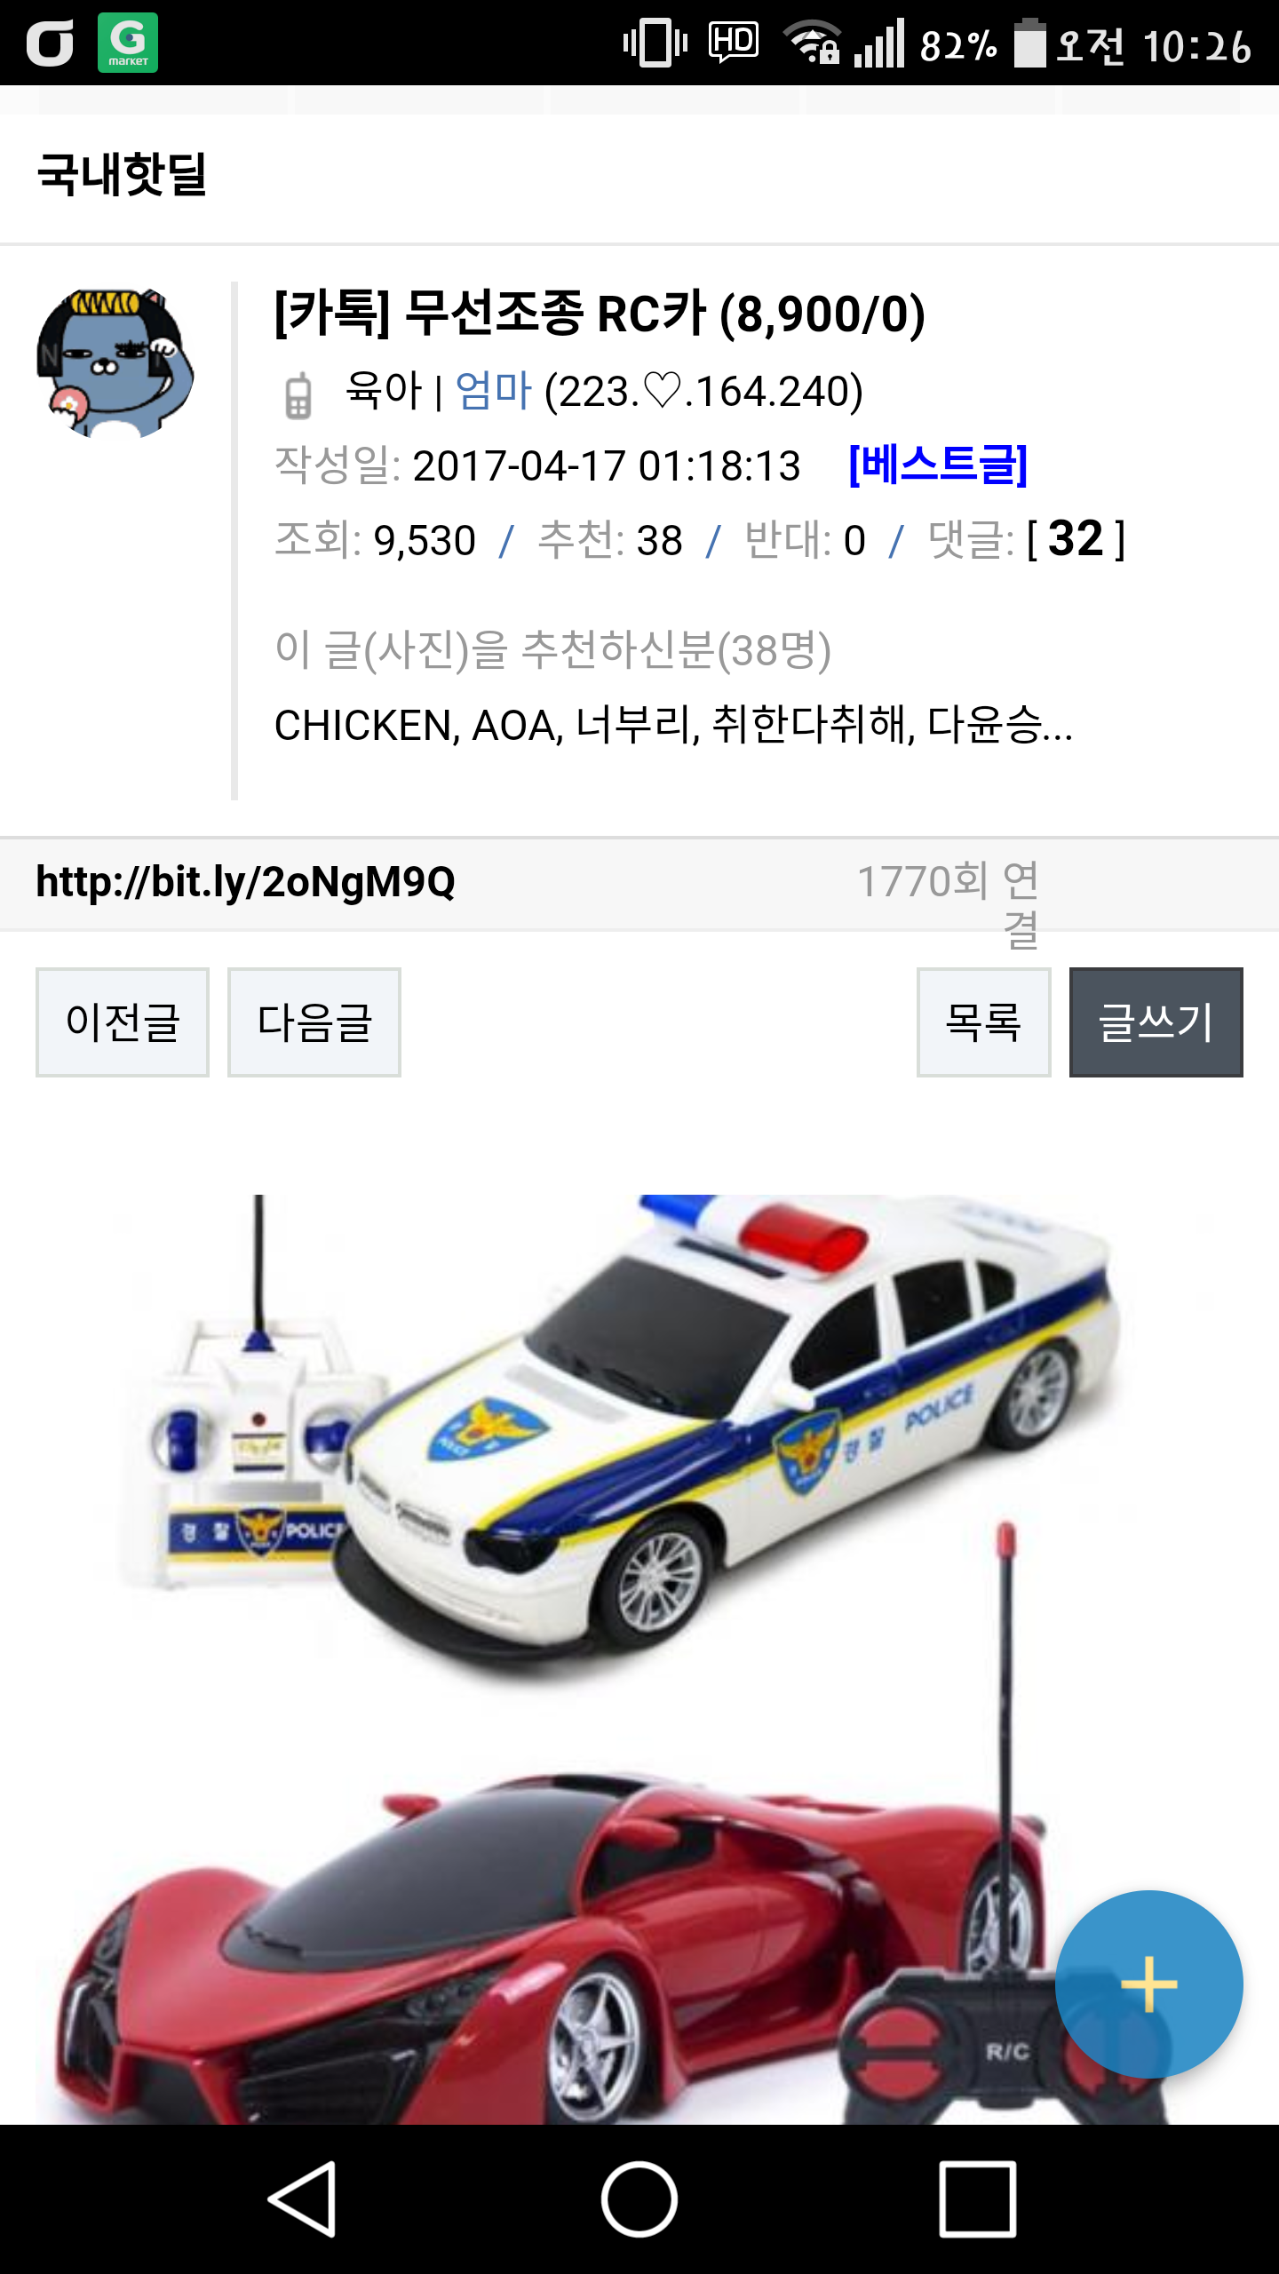The height and width of the screenshot is (2274, 1279).
Task: Open the author's cartoon avatar image
Action: (115, 362)
